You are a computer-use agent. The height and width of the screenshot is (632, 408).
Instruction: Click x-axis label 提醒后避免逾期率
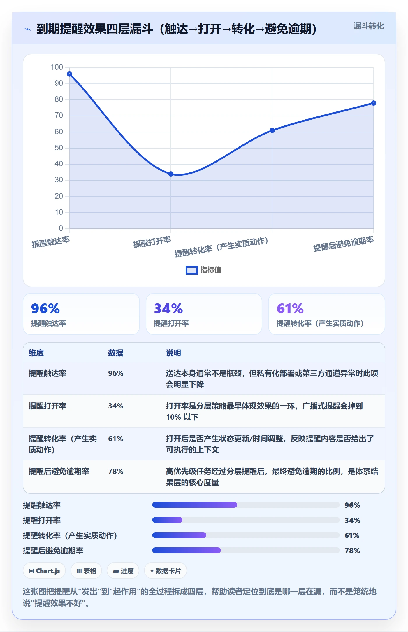pos(343,244)
